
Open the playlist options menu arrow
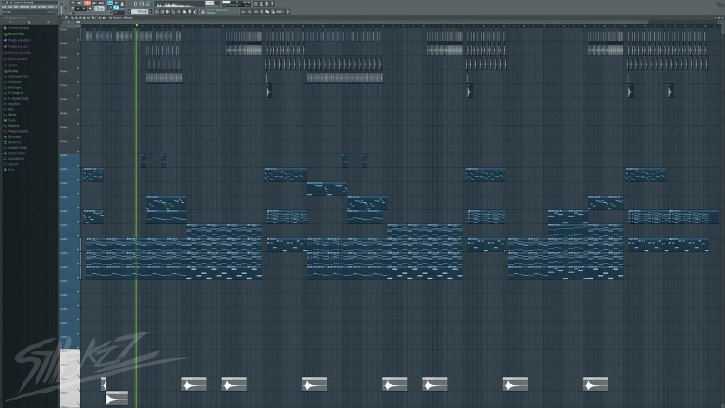point(62,18)
